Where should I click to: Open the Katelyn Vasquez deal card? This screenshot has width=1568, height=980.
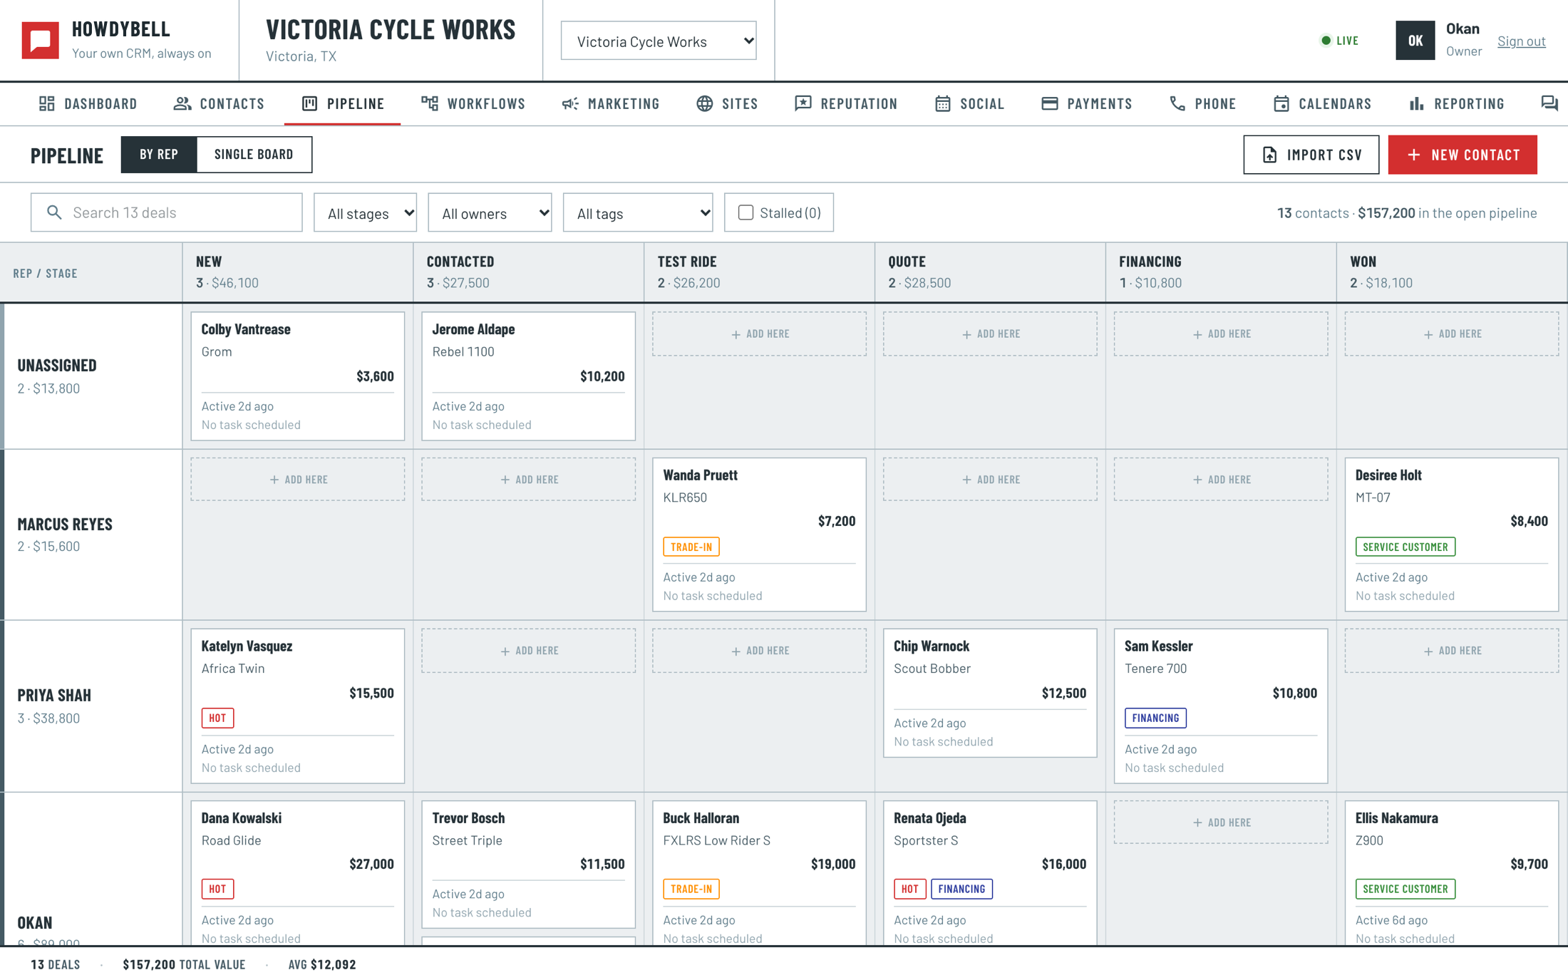[298, 706]
